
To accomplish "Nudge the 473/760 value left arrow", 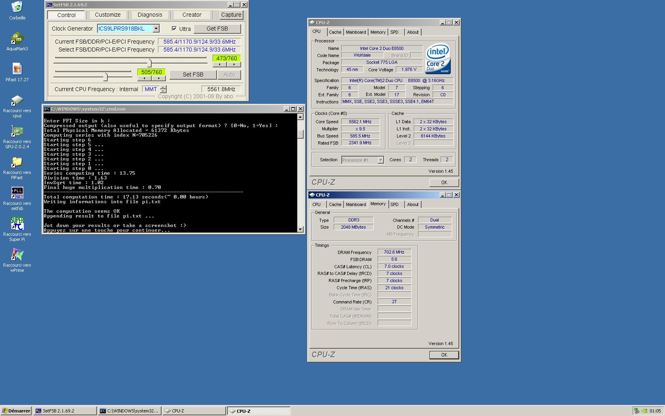I will [220, 64].
